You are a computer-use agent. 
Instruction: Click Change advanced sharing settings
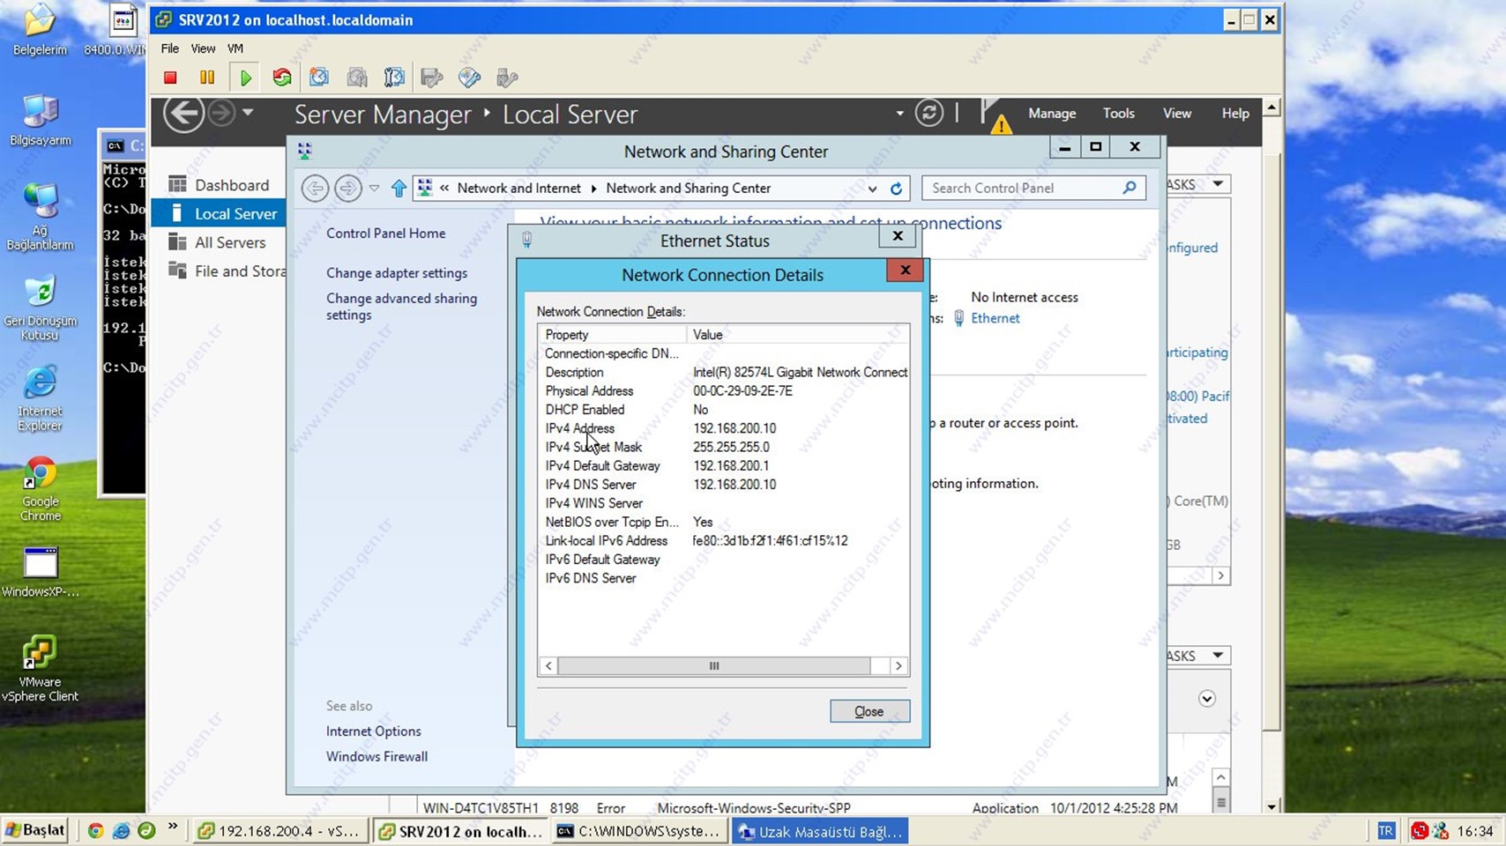click(401, 307)
